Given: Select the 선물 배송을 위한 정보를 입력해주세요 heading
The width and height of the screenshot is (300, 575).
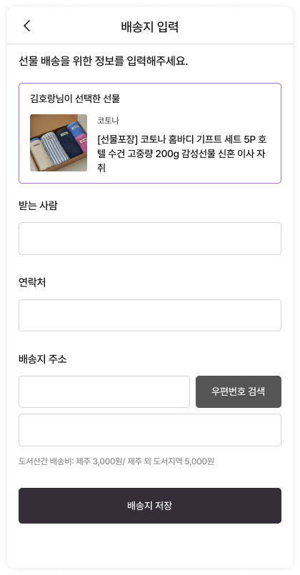Looking at the screenshot, I should click(x=104, y=61).
